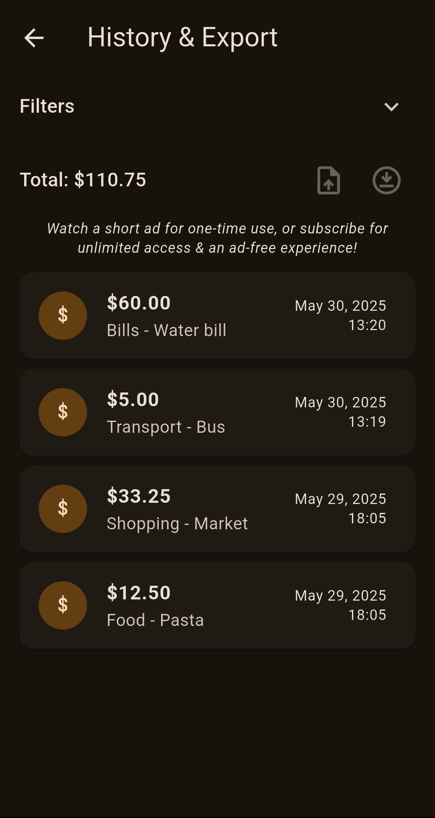435x818 pixels.
Task: Select the $33.25 amount
Action: point(139,496)
